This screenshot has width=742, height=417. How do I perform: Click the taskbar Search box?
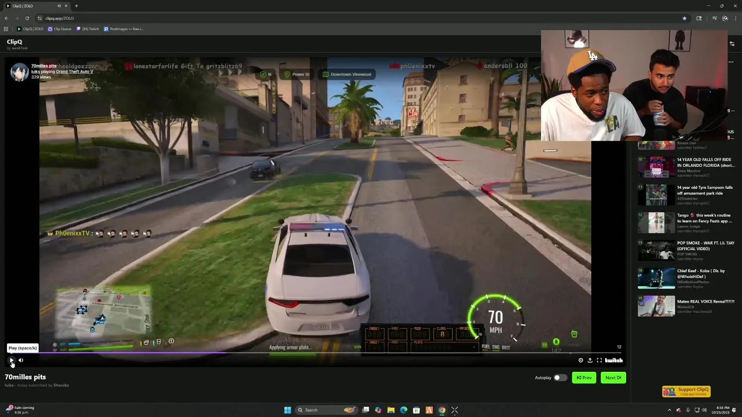pyautogui.click(x=327, y=410)
